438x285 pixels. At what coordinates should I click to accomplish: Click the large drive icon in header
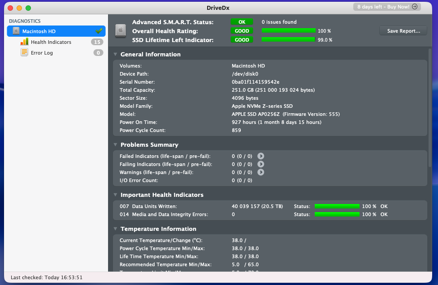tap(121, 31)
